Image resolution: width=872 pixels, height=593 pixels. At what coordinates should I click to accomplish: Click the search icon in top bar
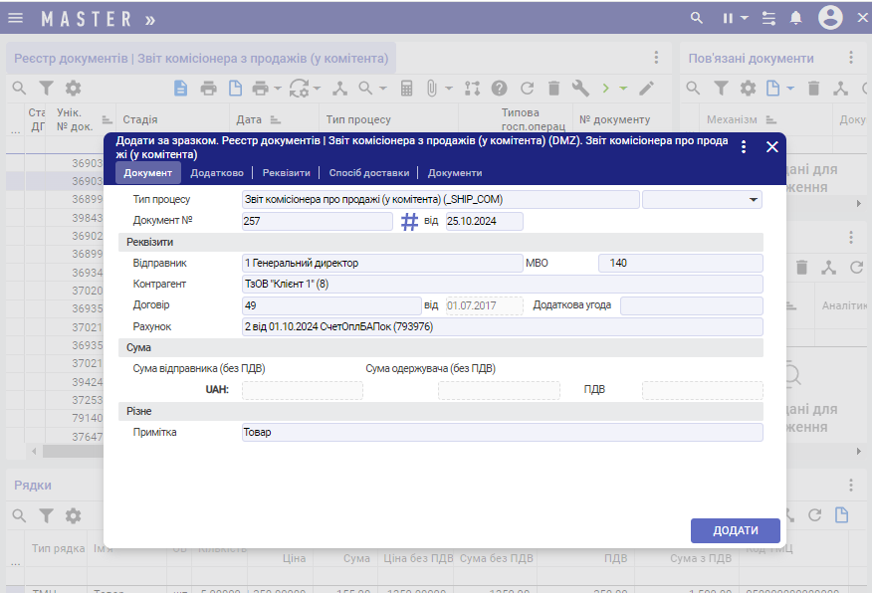click(699, 18)
